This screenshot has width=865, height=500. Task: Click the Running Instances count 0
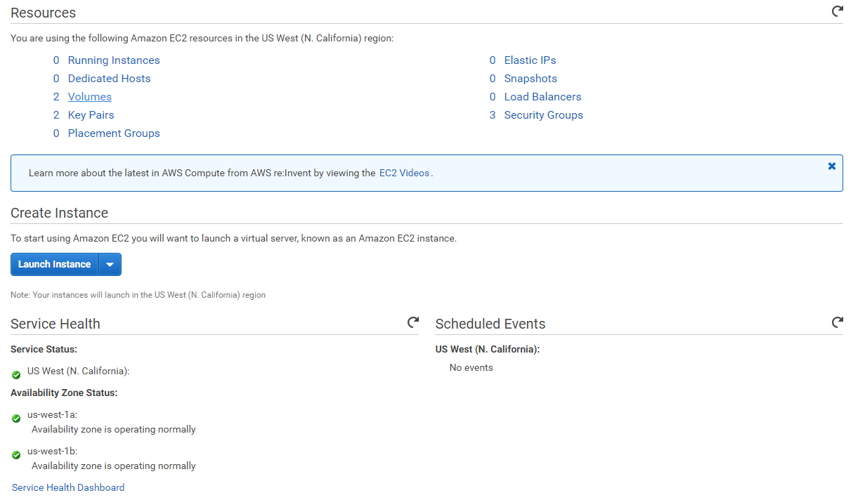coord(56,60)
